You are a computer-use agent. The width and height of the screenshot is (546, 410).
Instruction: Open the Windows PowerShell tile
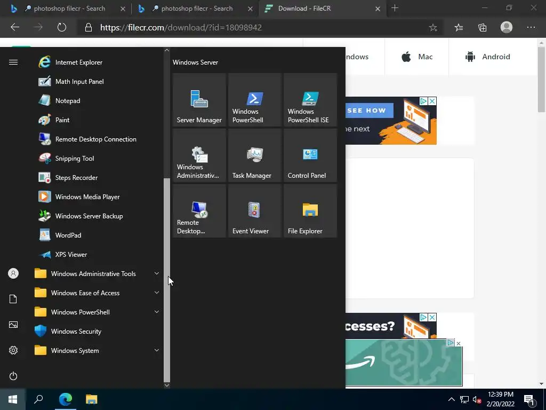(254, 100)
